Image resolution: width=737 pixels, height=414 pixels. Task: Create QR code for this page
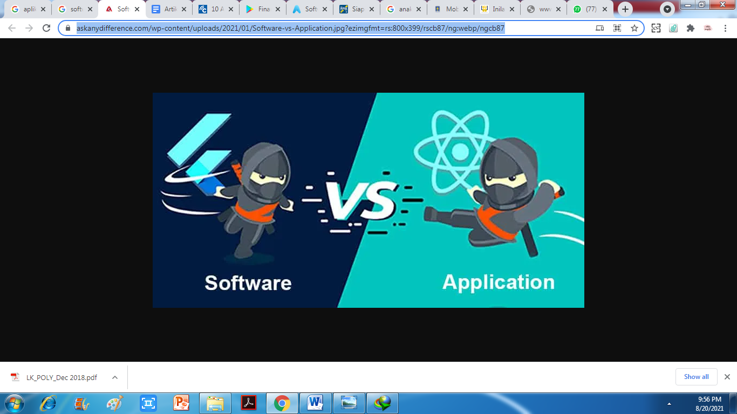point(617,28)
